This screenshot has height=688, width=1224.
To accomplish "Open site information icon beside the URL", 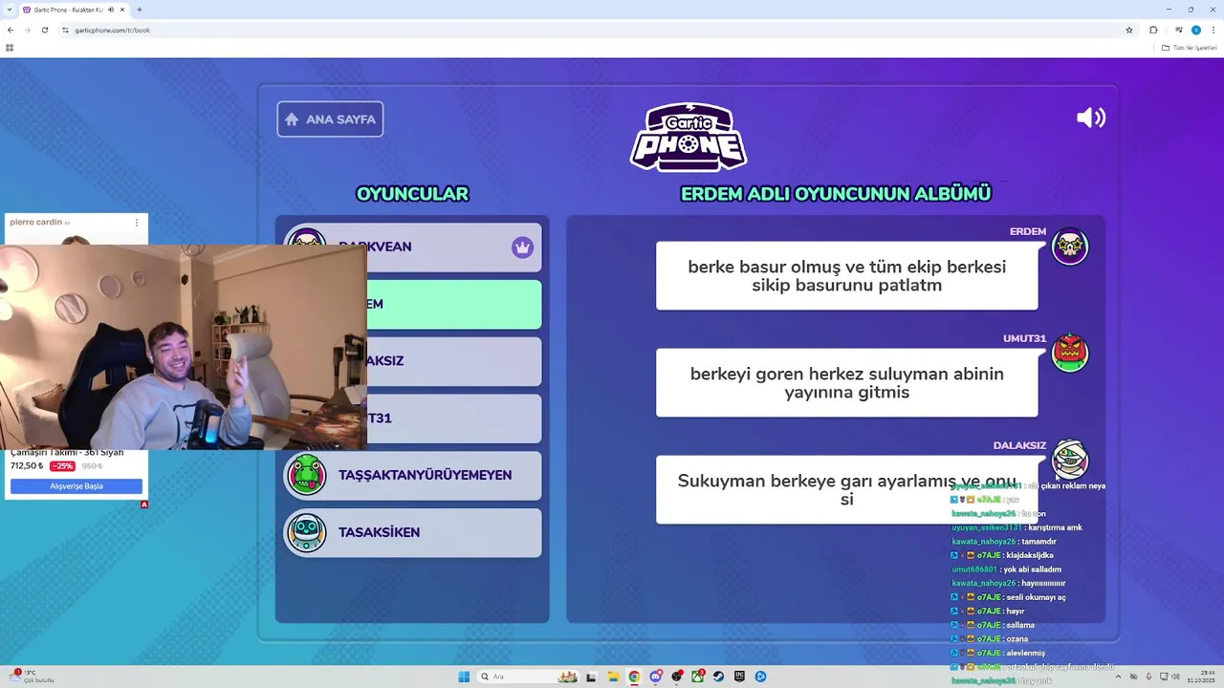I will [65, 30].
